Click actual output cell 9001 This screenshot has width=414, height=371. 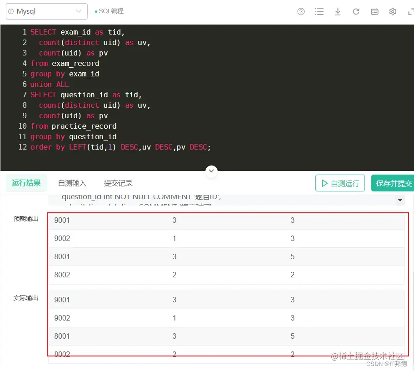[62, 300]
